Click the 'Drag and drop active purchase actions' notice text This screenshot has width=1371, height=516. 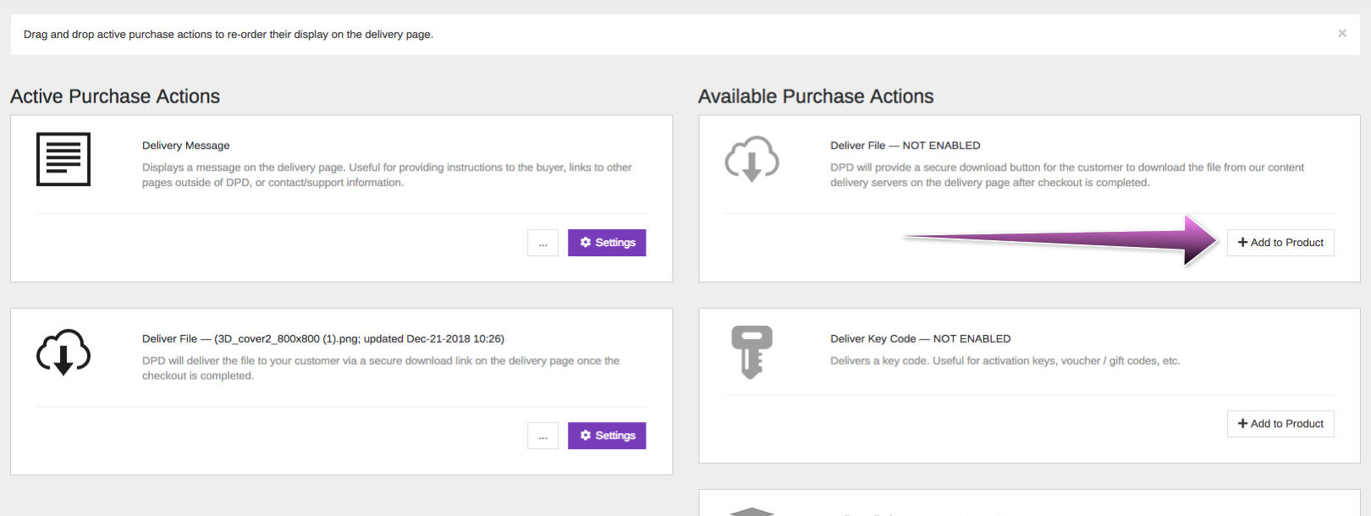228,35
